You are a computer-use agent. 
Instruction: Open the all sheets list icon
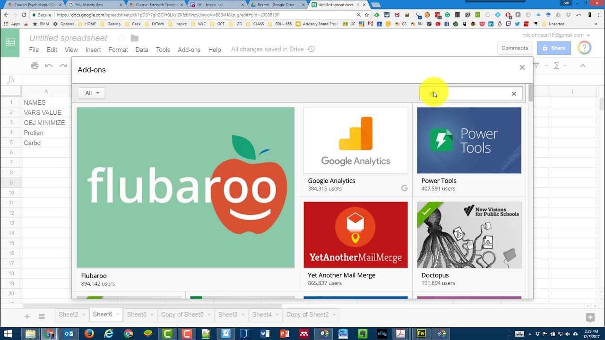tap(42, 316)
